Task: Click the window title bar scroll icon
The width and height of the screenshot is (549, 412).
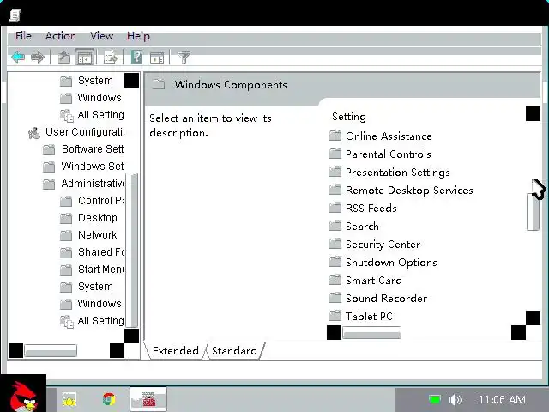Action: [x=15, y=15]
